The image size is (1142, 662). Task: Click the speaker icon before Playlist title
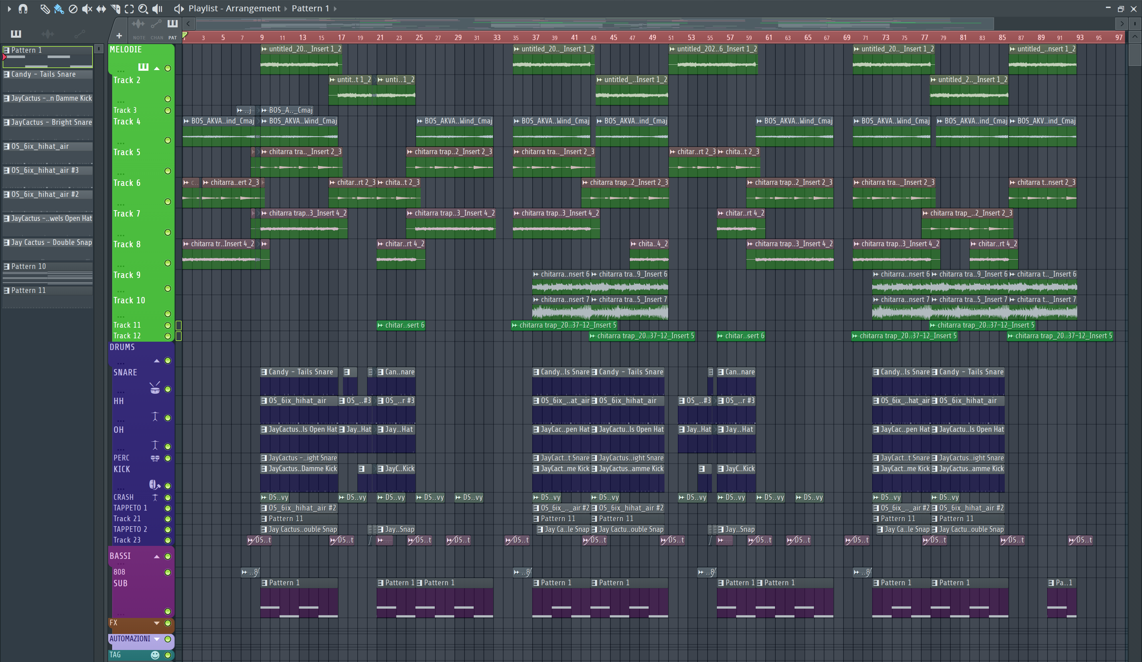coord(179,9)
